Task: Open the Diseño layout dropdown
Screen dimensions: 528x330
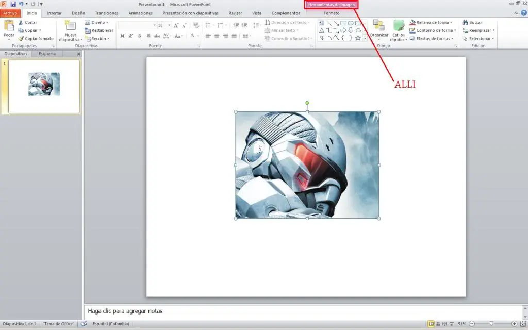Action: (x=96, y=22)
